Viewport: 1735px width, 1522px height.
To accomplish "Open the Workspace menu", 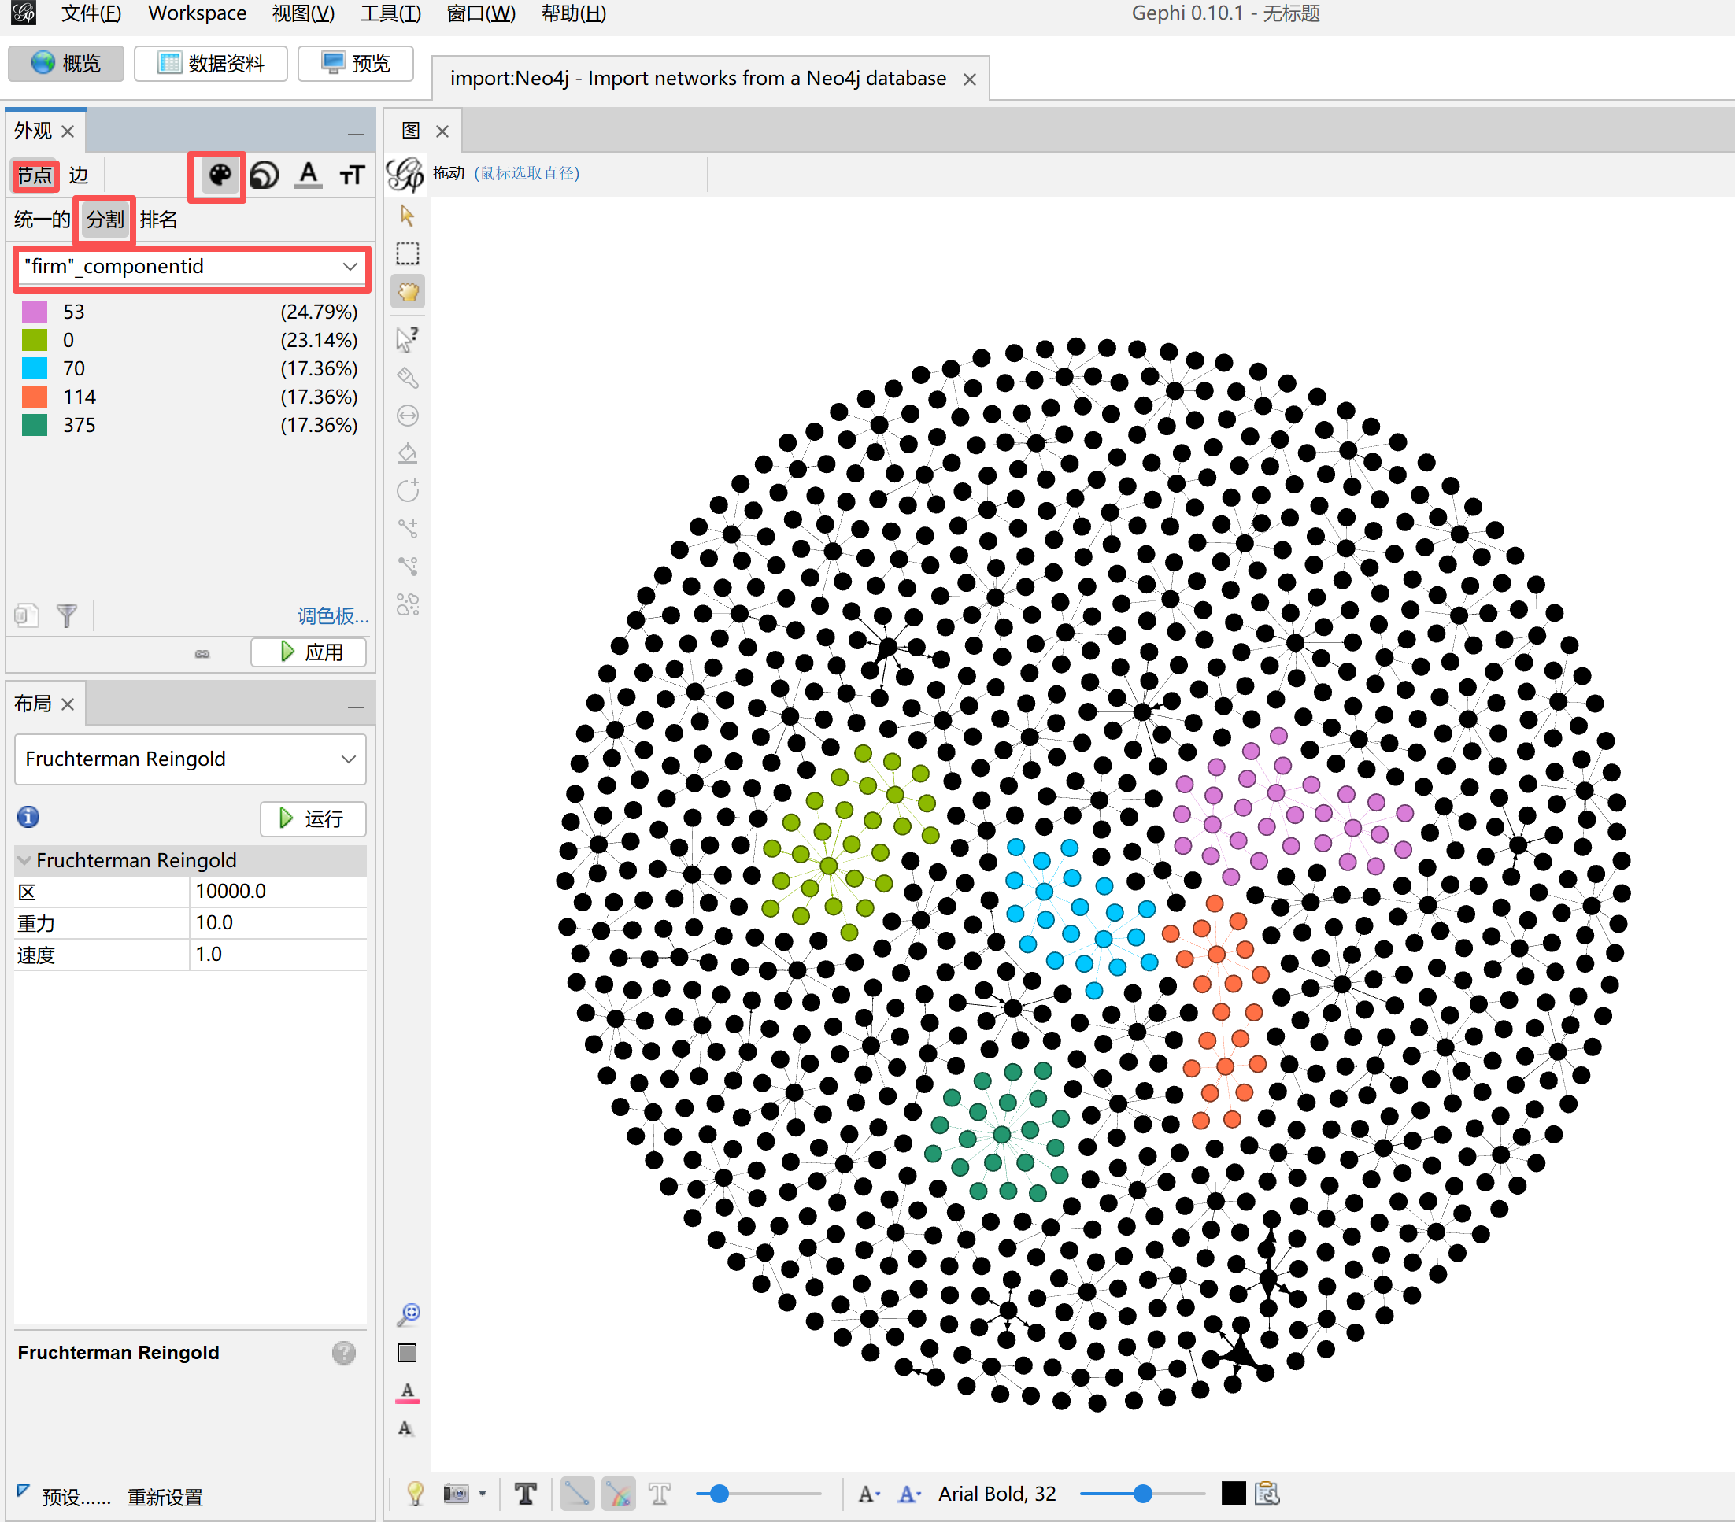I will [197, 13].
